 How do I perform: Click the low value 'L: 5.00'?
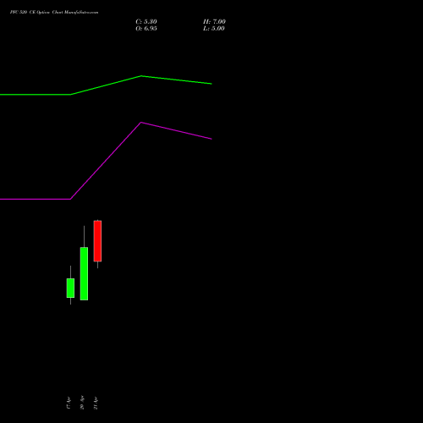pos(214,29)
